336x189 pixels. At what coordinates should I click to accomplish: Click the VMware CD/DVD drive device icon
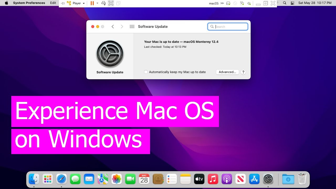pos(235,3)
